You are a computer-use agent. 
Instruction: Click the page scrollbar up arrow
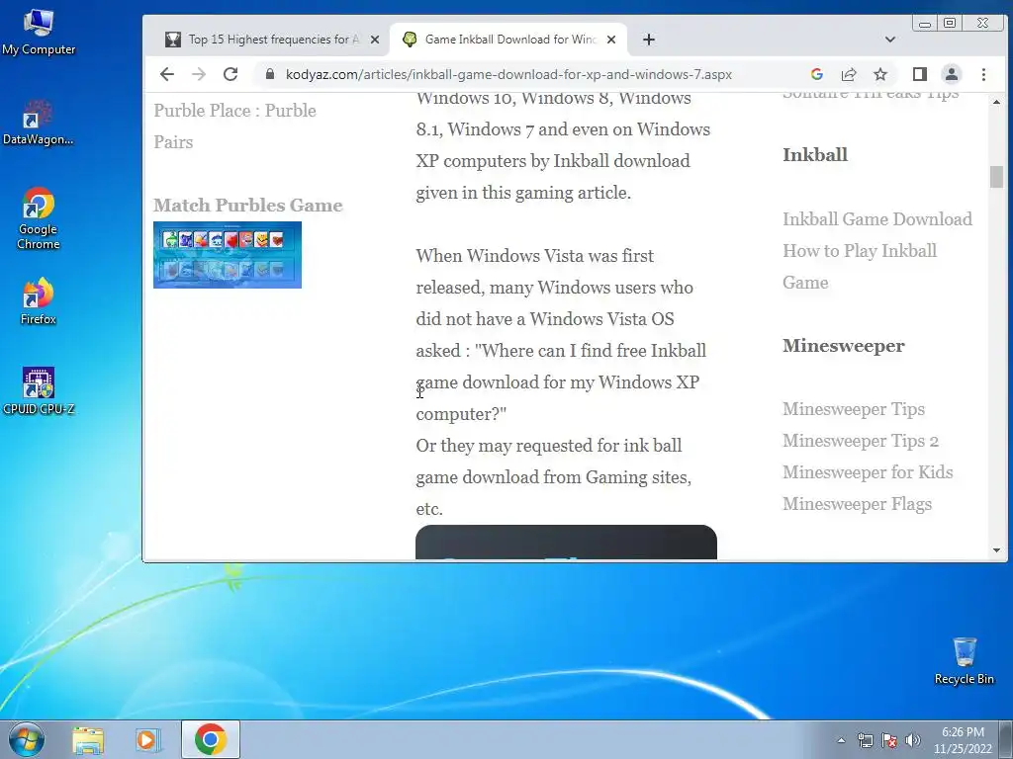[996, 102]
